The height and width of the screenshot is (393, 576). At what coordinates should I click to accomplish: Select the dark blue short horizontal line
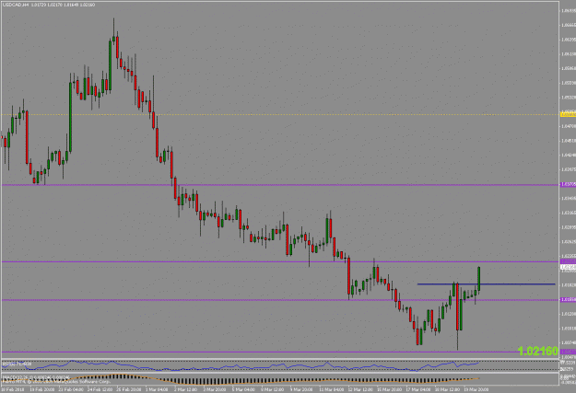[x=486, y=284]
